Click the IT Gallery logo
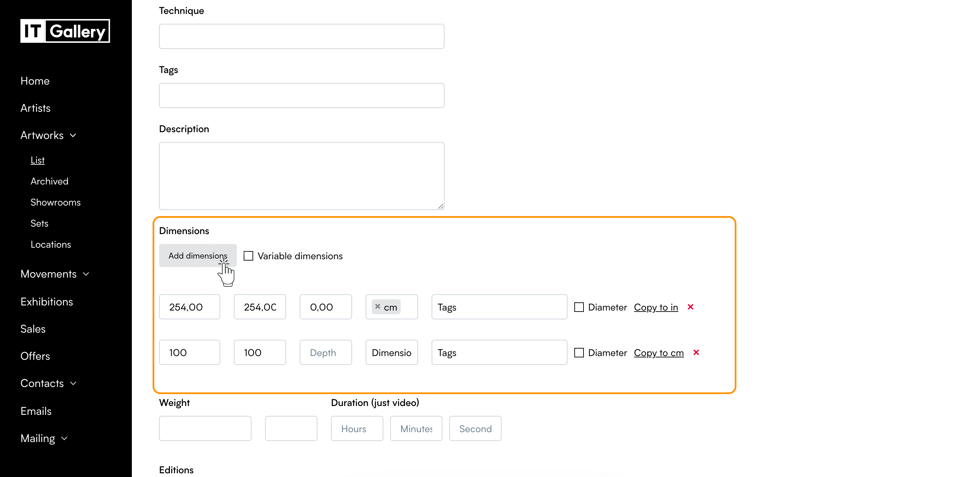The image size is (976, 477). [x=65, y=31]
